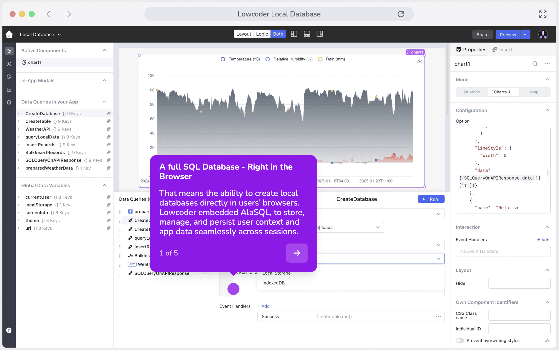Advance the tour with arrow button

(297, 253)
